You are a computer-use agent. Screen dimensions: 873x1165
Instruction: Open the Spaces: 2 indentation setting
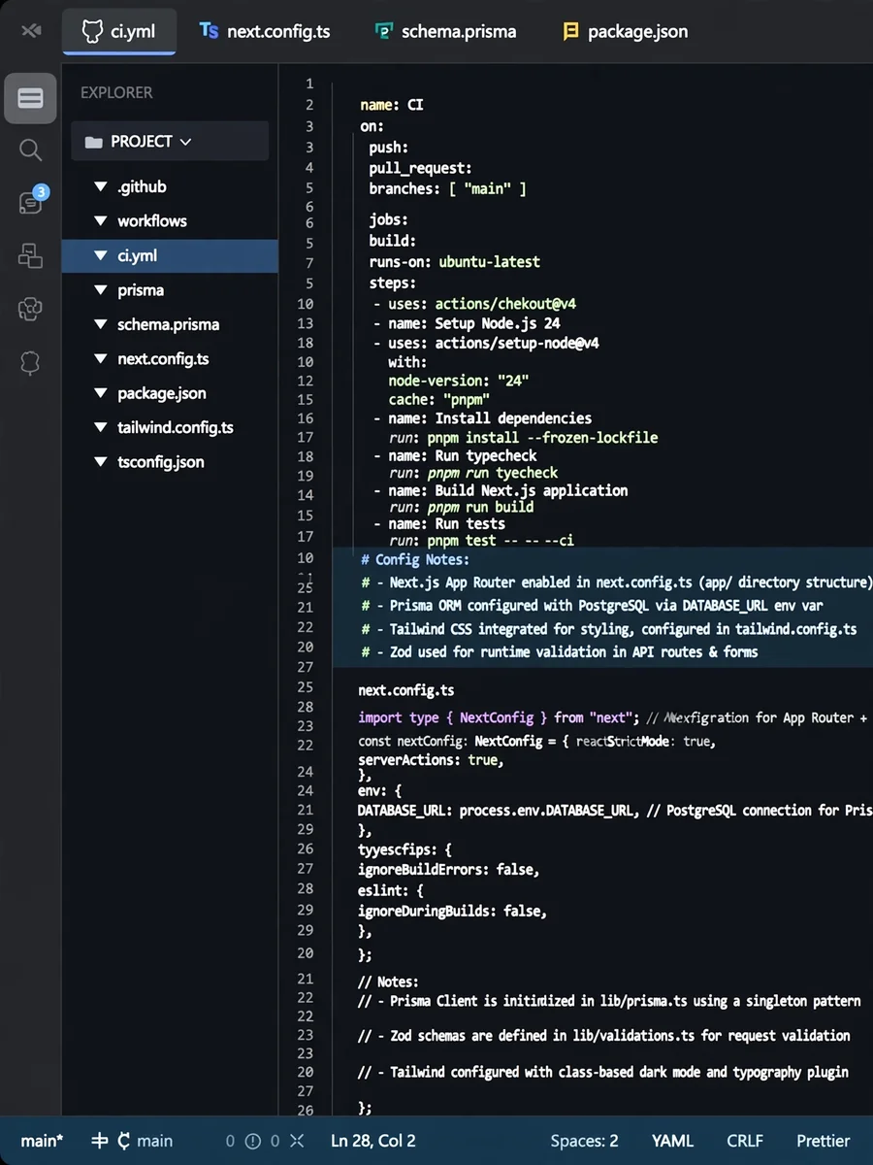(584, 1141)
